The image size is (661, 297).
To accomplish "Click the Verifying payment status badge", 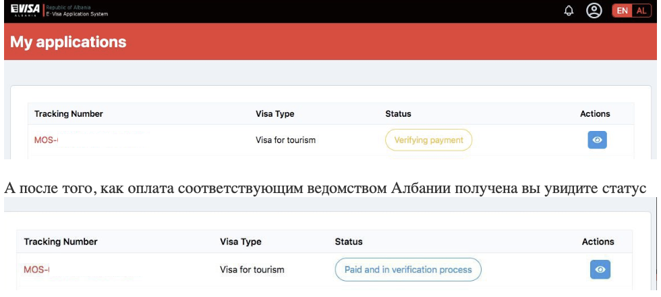I will [428, 140].
